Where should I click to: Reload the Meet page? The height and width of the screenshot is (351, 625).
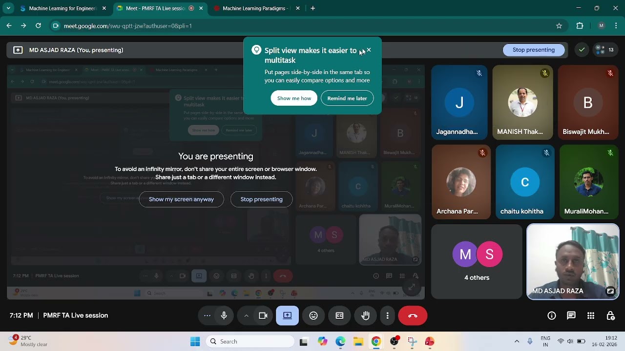tap(38, 26)
